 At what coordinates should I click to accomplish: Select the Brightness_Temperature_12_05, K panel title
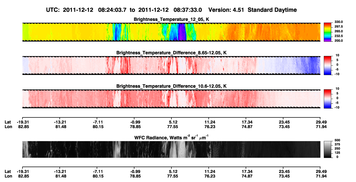tap(171, 19)
